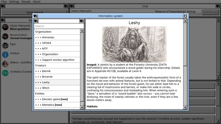The width and height of the screenshot is (221, 124).
Task: Click pin icon top-right of manual panel
Action: [x=66, y=6]
